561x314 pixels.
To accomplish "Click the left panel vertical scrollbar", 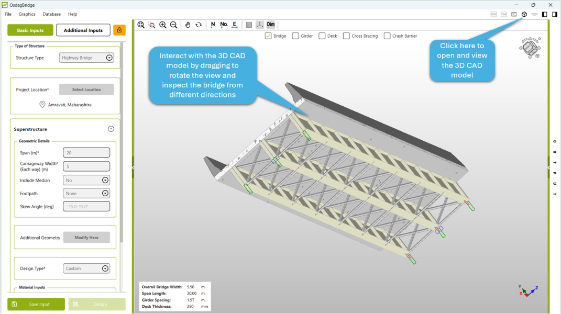I will (x=122, y=143).
